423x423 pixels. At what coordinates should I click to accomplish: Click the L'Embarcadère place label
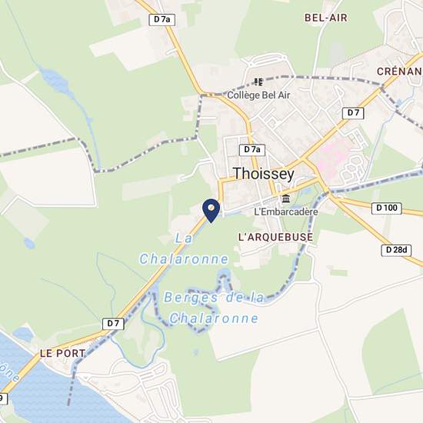[286, 211]
